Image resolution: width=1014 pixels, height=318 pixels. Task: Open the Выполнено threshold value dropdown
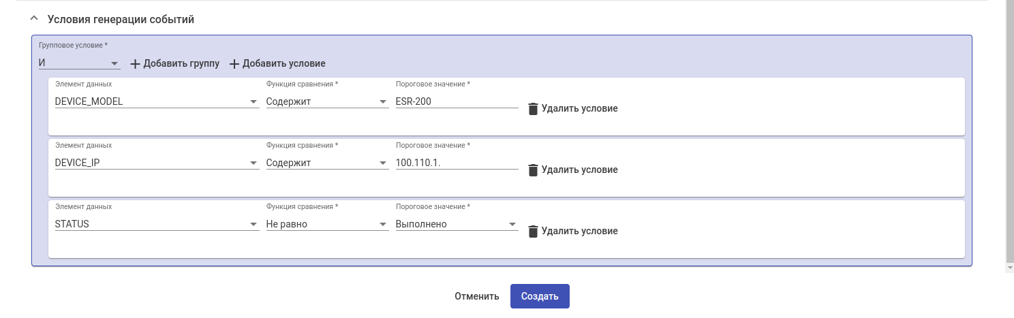click(x=457, y=225)
